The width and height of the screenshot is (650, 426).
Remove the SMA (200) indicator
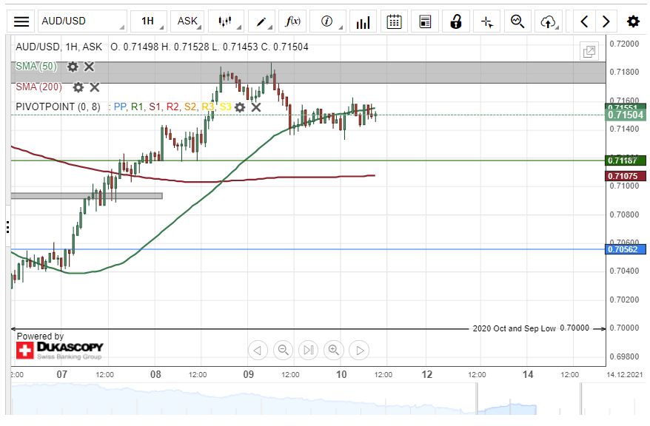coord(94,87)
